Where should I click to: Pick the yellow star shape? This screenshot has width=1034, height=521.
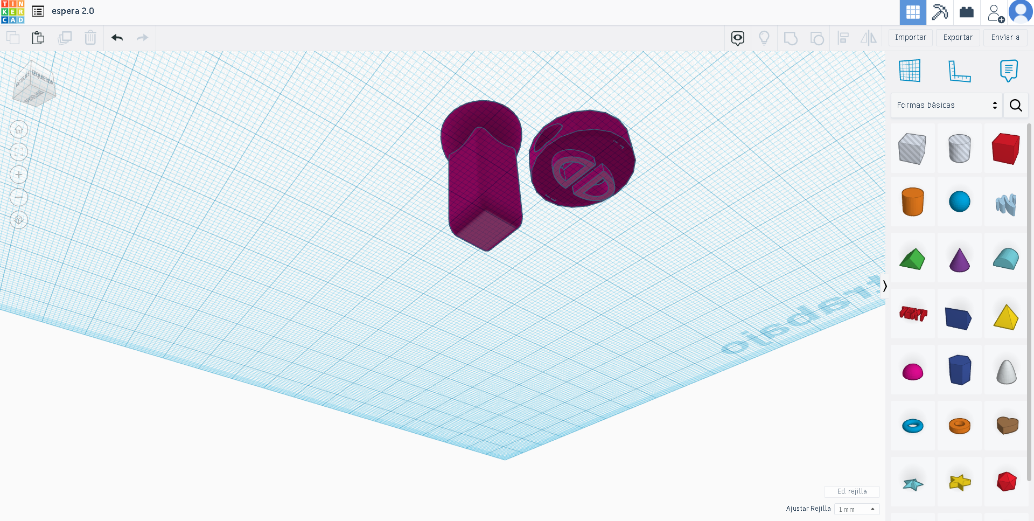coord(960,482)
